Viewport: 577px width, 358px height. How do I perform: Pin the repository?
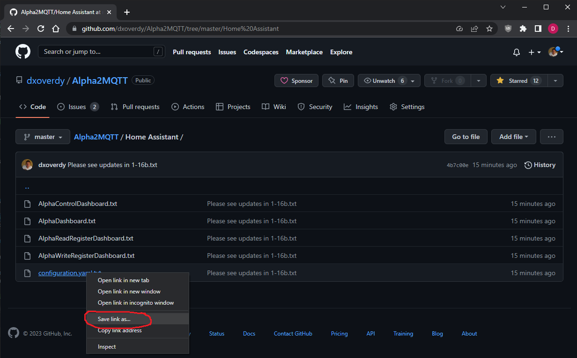[x=338, y=80]
